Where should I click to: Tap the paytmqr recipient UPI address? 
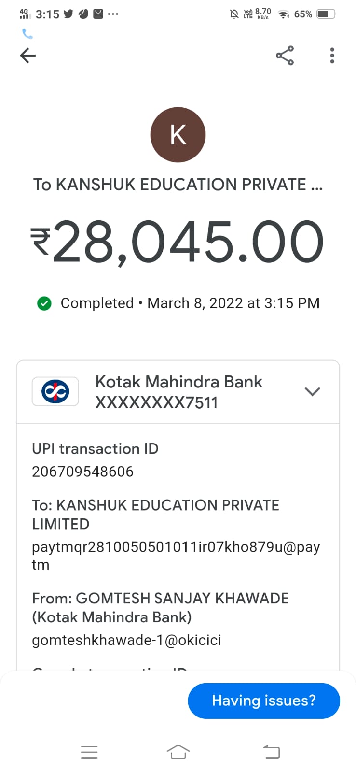tap(176, 556)
